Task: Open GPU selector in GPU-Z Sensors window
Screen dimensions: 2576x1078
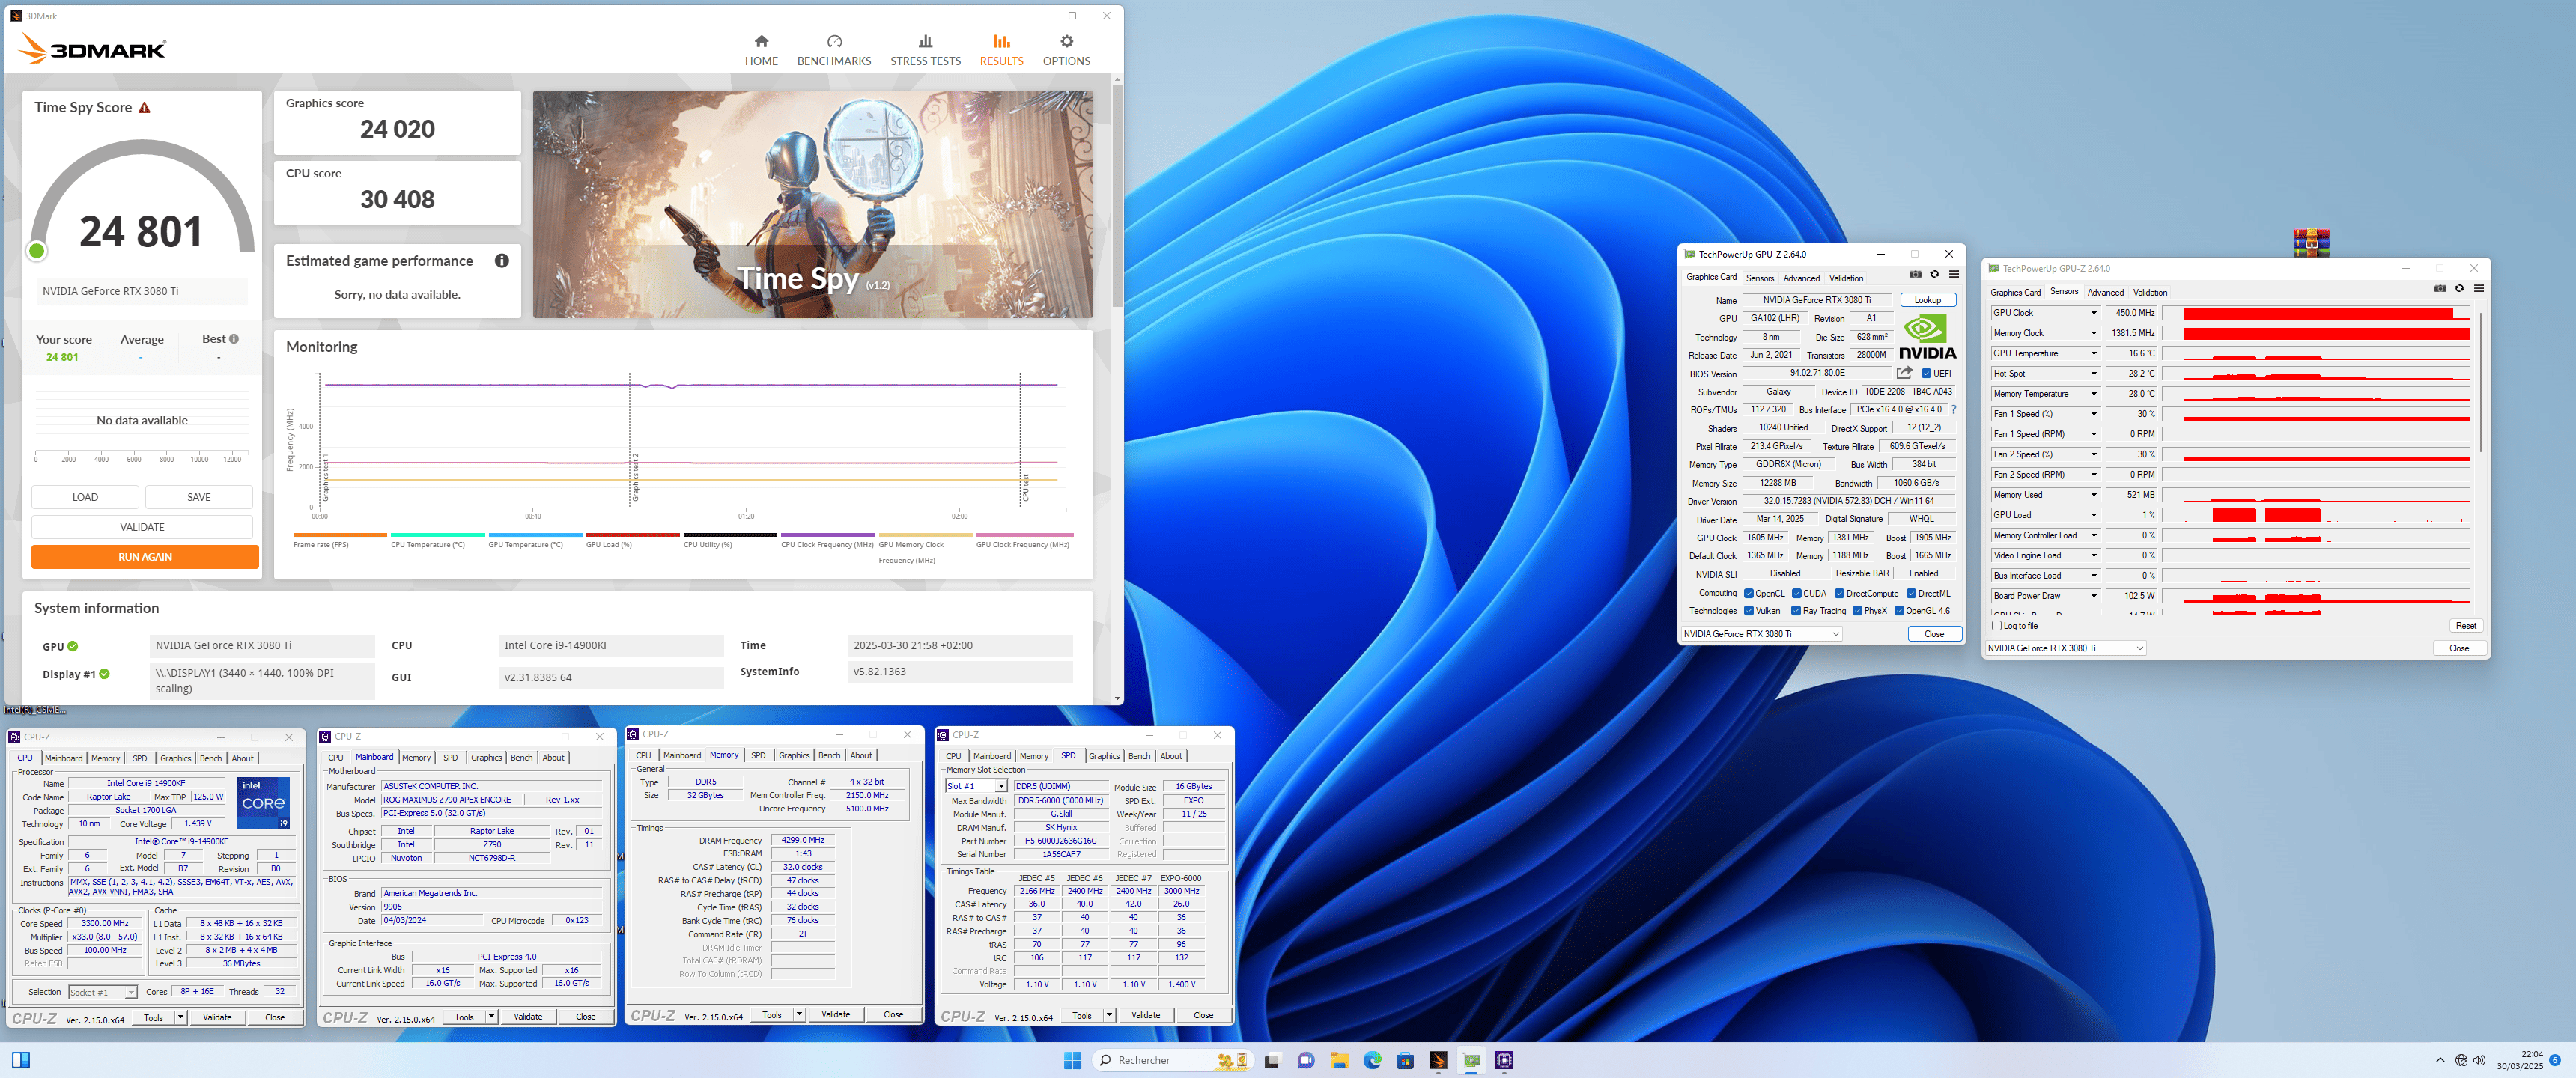Action: tap(2065, 648)
